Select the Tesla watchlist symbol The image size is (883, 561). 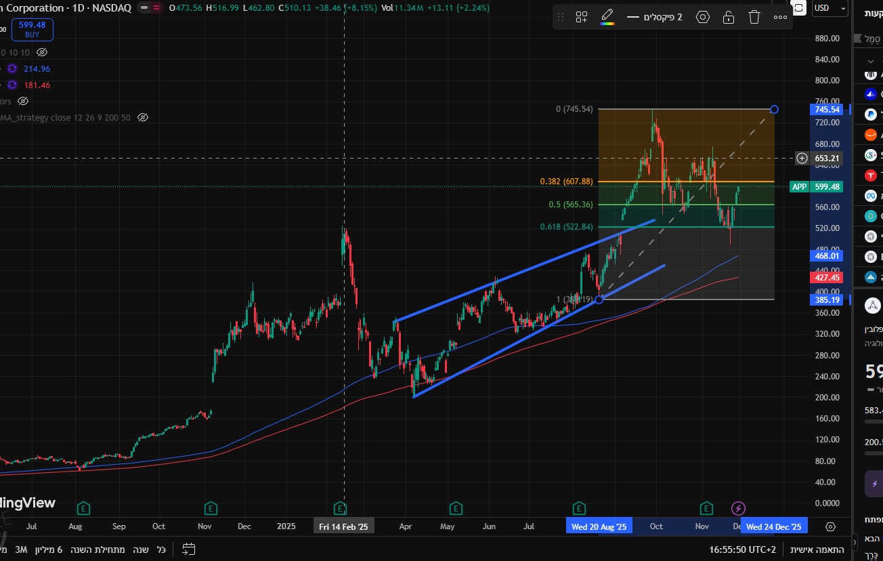[x=871, y=175]
